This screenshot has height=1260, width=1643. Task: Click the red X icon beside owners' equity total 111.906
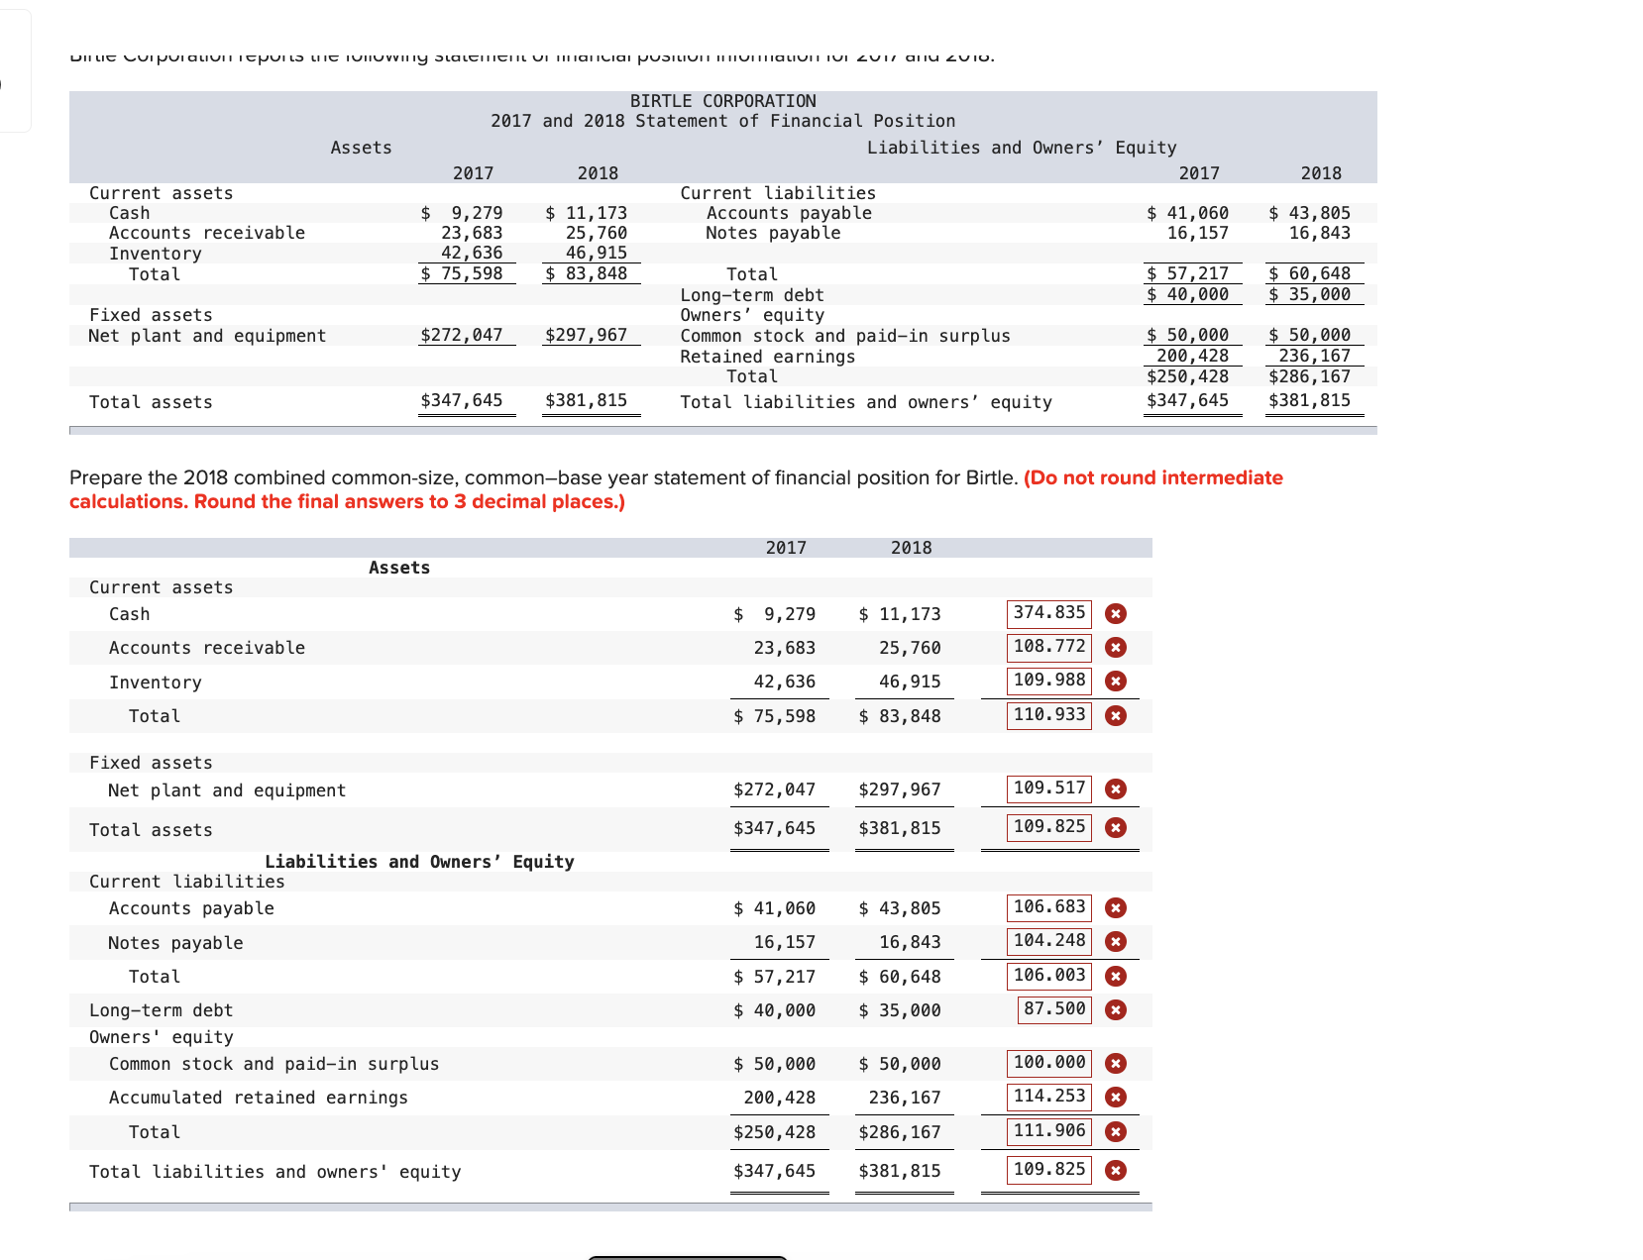coord(1116,1132)
